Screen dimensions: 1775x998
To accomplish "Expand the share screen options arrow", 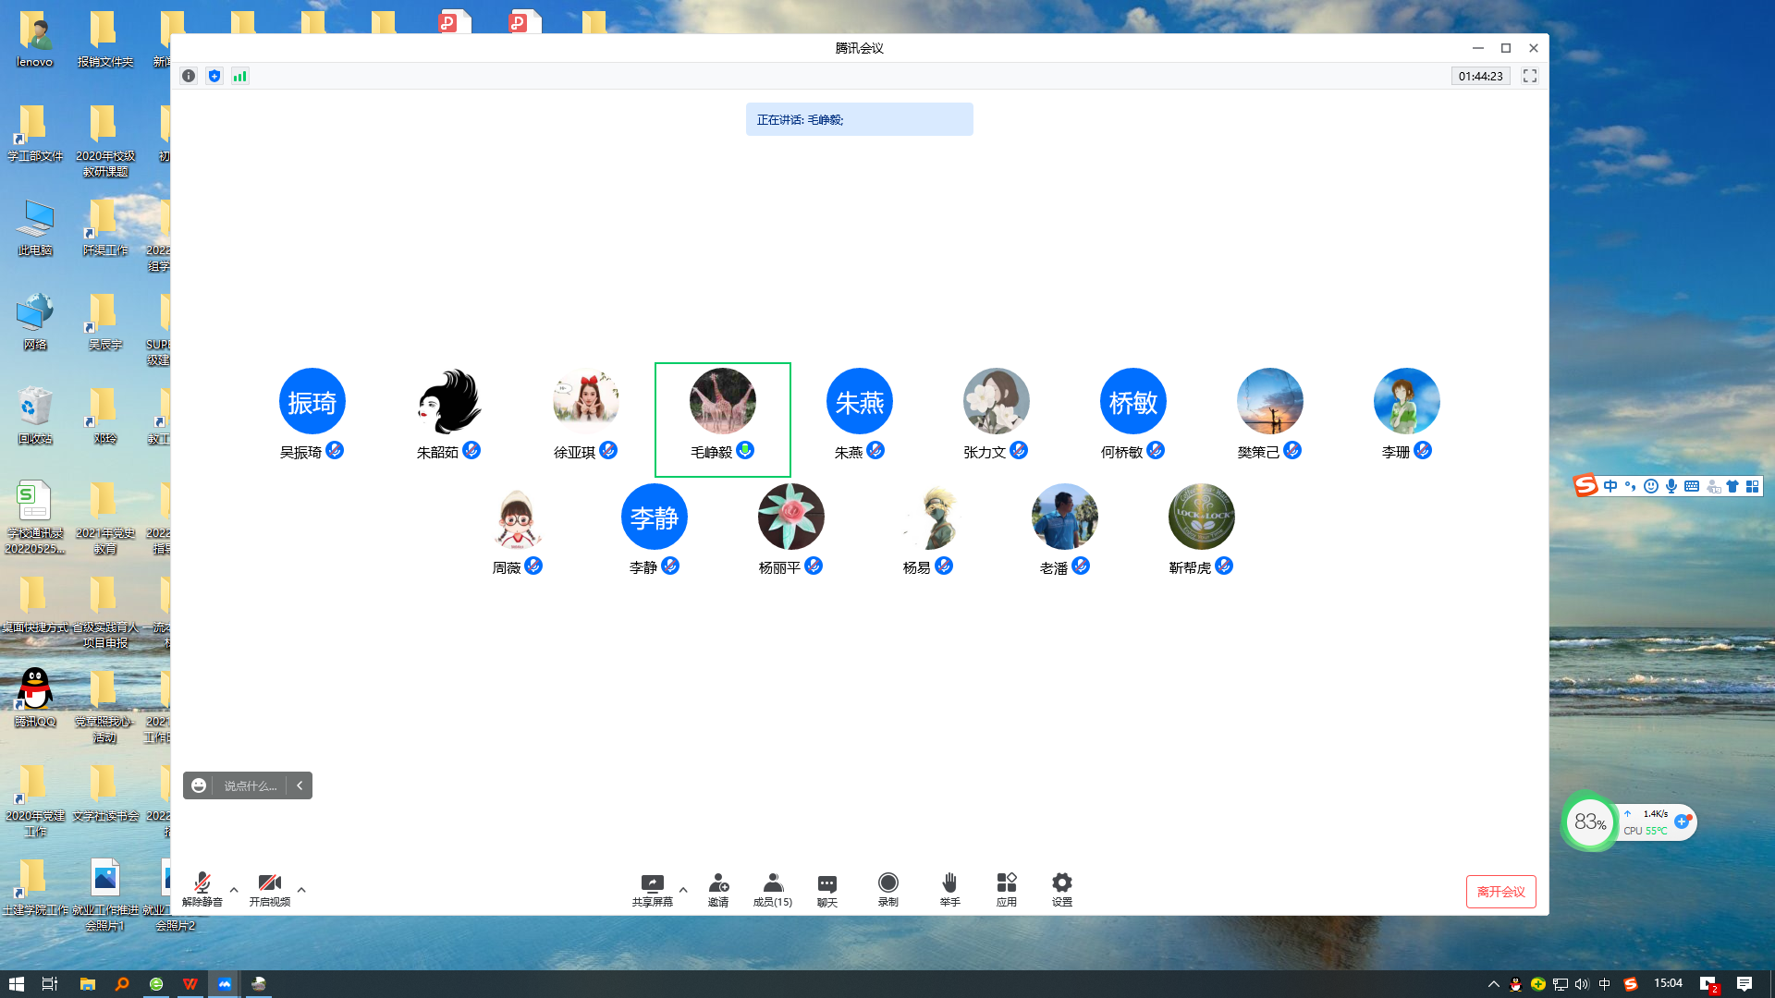I will (683, 890).
